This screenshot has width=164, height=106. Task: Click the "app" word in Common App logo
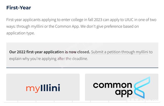click(x=124, y=93)
